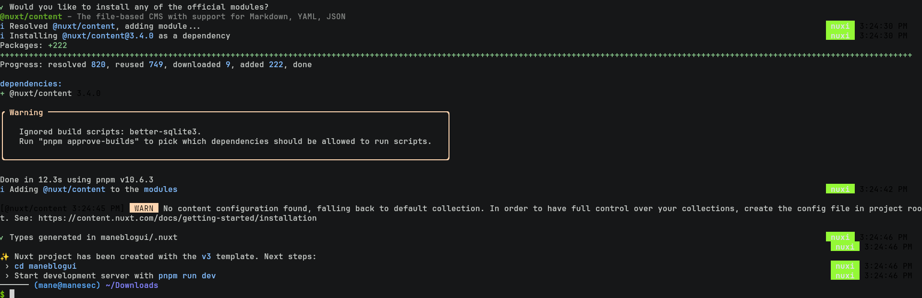Click the "(mane@manesec)" user host label
This screenshot has height=298, width=922.
point(67,286)
